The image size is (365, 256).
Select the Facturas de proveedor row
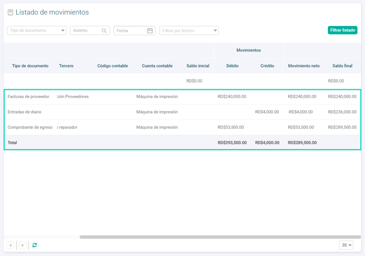coord(28,96)
